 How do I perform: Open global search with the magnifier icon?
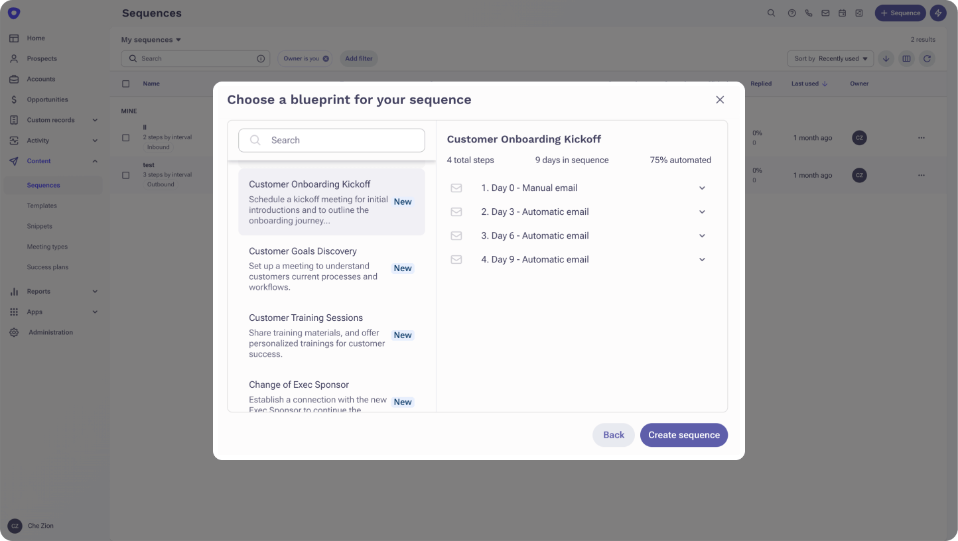coord(771,13)
